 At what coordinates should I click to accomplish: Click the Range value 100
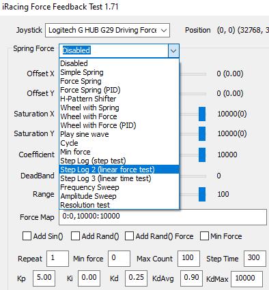click(223, 194)
